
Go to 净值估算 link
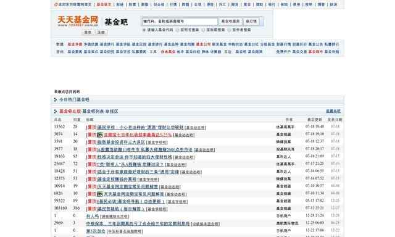pyautogui.click(x=91, y=44)
